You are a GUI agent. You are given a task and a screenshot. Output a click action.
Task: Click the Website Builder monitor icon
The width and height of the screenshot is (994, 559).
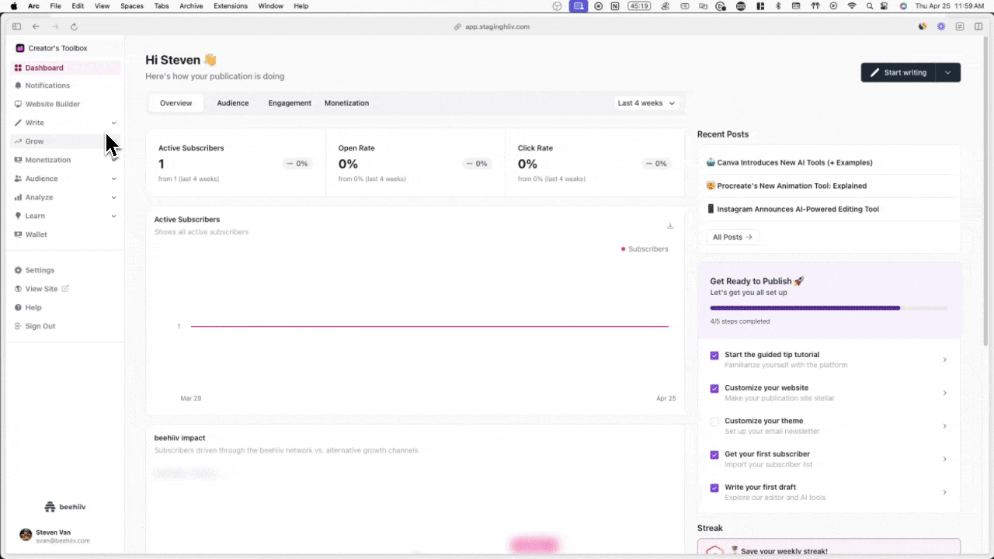(x=18, y=104)
